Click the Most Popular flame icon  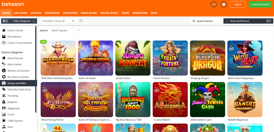(x=4, y=58)
